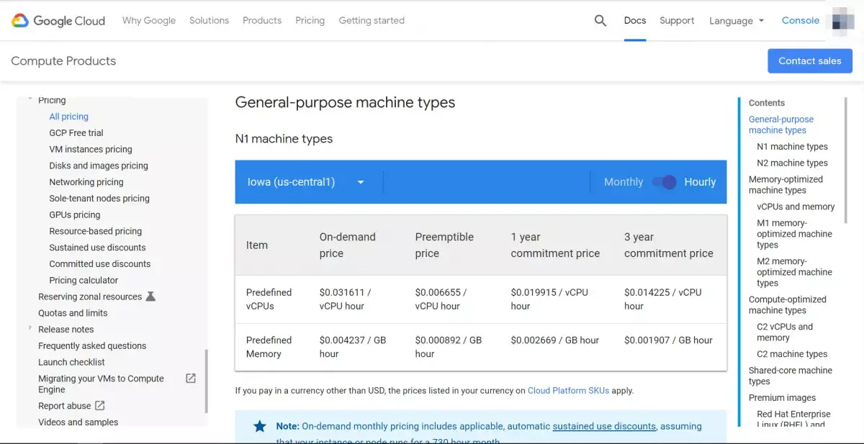Screen dimensions: 864x444
Task: Jump to N2 machine types in Contents
Action: pyautogui.click(x=792, y=163)
